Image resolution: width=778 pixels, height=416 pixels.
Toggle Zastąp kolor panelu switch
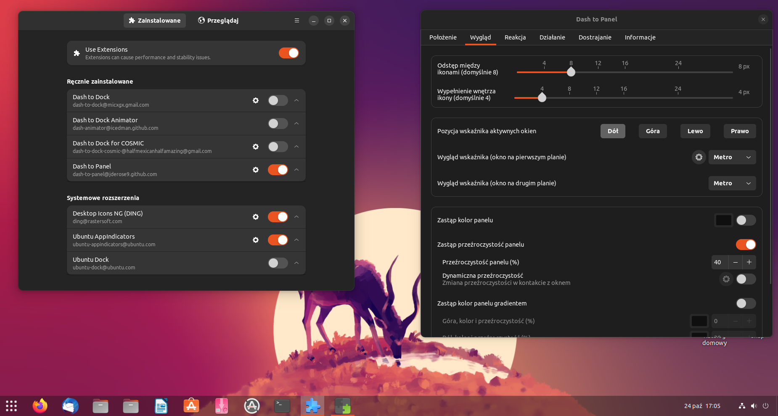coord(746,220)
